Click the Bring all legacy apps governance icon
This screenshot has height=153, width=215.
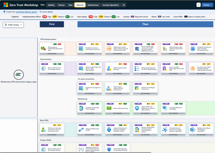[165, 49]
